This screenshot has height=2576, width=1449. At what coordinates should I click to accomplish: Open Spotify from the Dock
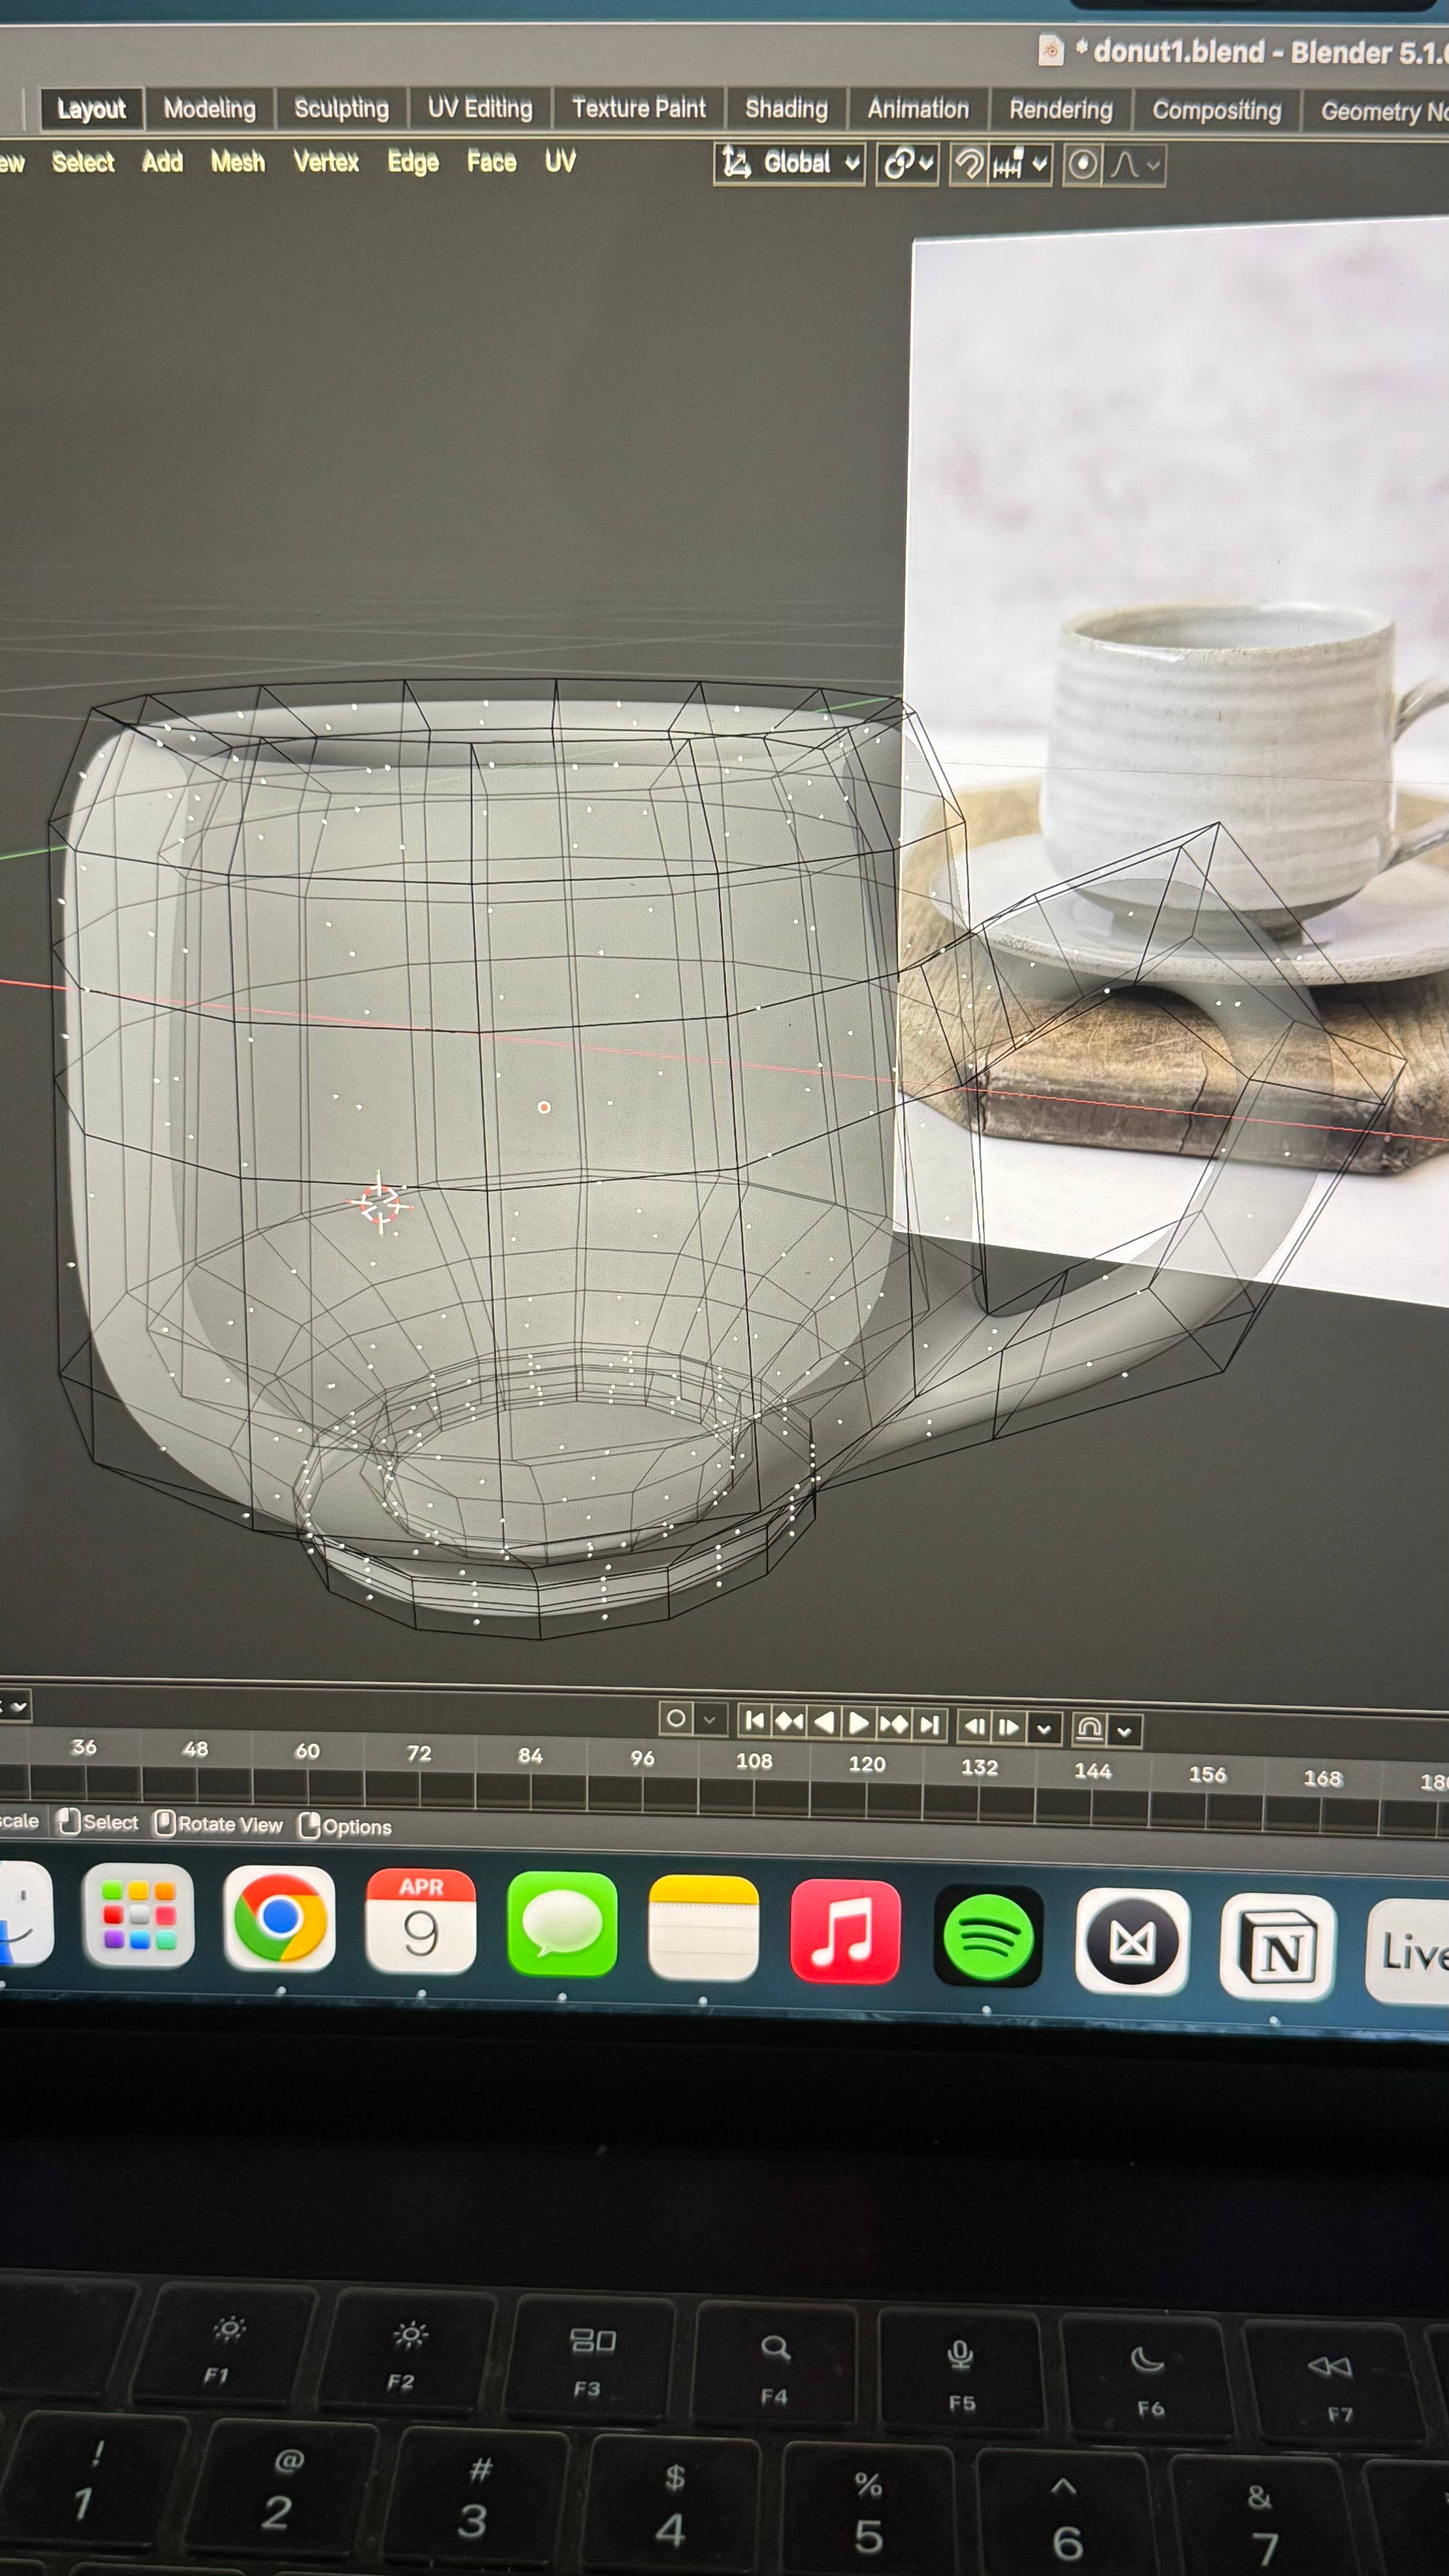click(988, 1935)
